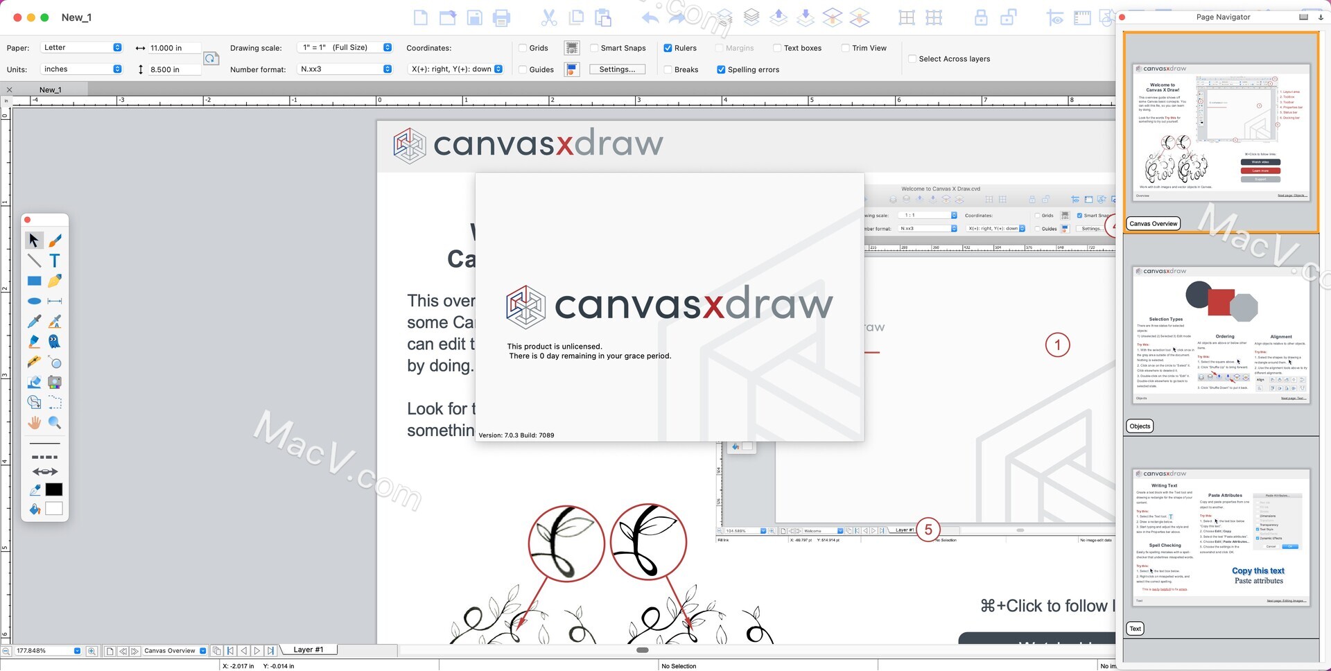Select the Marker highlighter tool
Image resolution: width=1331 pixels, height=671 pixels.
click(x=33, y=342)
